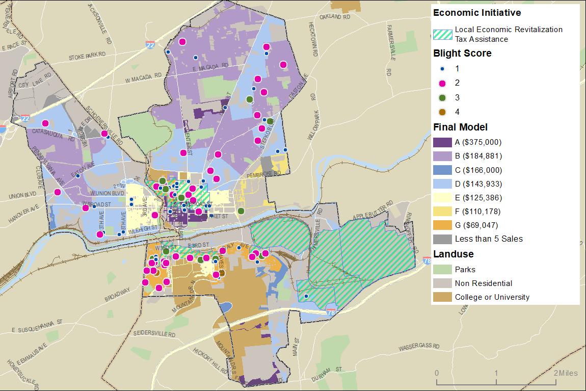This screenshot has height=391, width=586.
Task: Click the magenta dot below I-22 near Catasauqua
Action: [45, 123]
